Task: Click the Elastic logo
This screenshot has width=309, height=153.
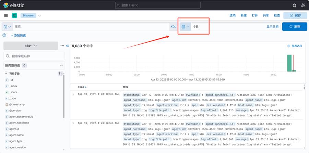Action: coord(14,5)
